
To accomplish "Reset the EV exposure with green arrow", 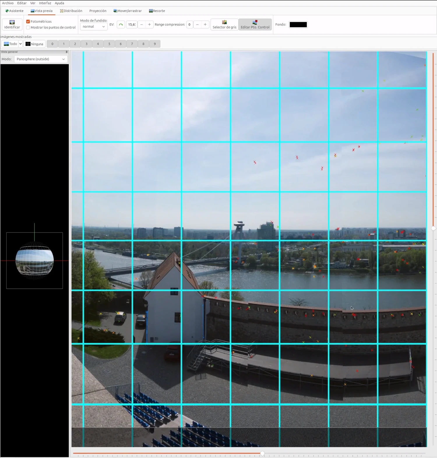I will [x=121, y=24].
